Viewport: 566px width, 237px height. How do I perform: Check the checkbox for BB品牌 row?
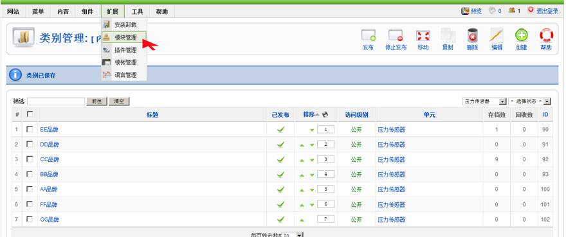click(30, 174)
